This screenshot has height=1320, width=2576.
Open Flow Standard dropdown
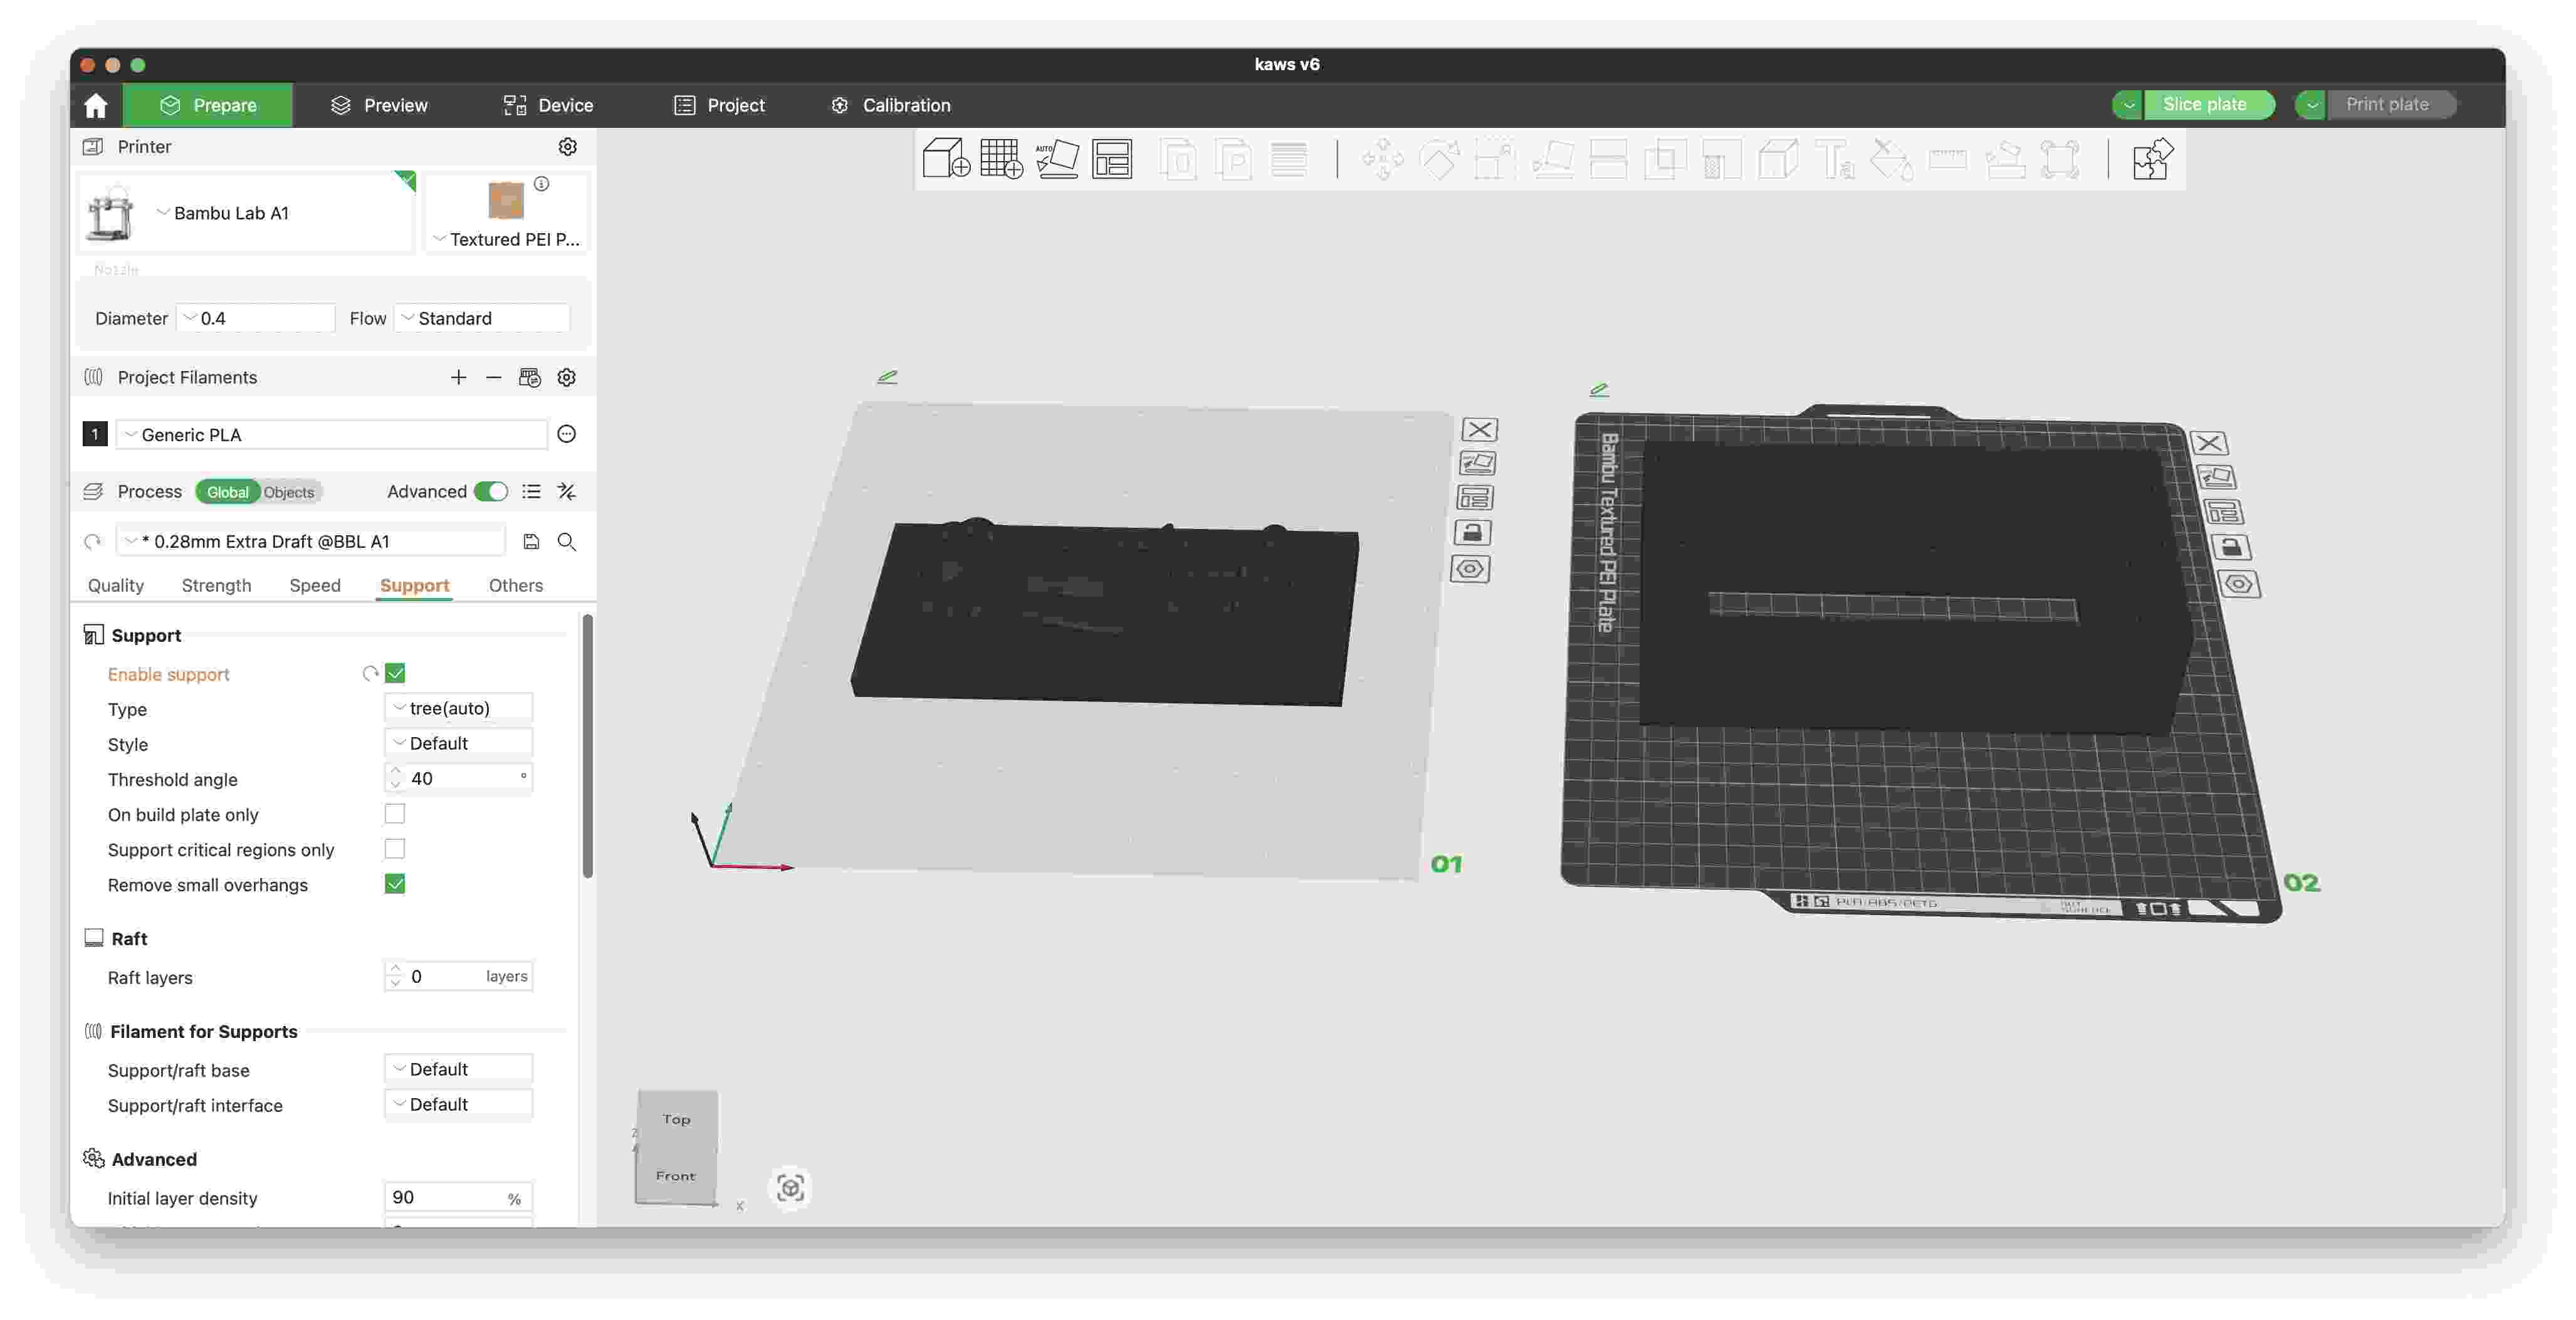coord(482,318)
